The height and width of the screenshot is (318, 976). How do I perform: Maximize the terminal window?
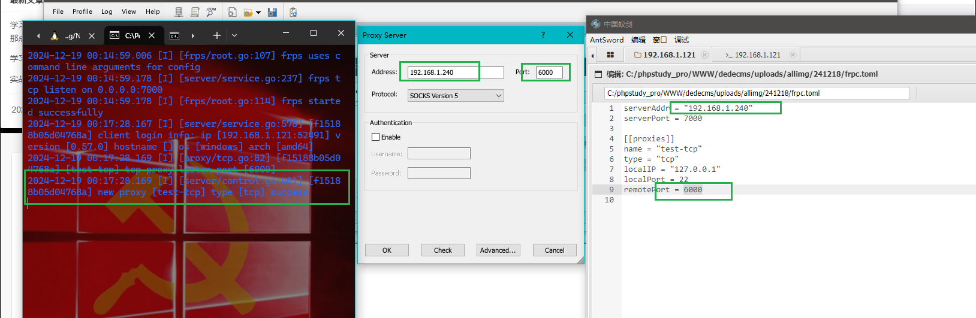coord(314,33)
